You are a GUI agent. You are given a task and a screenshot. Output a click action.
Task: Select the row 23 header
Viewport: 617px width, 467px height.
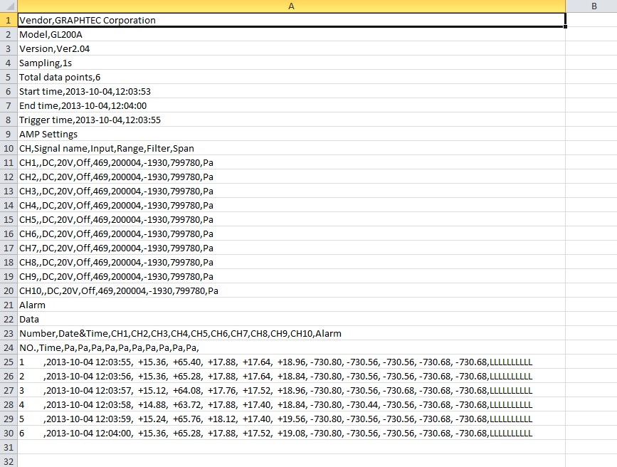point(8,333)
